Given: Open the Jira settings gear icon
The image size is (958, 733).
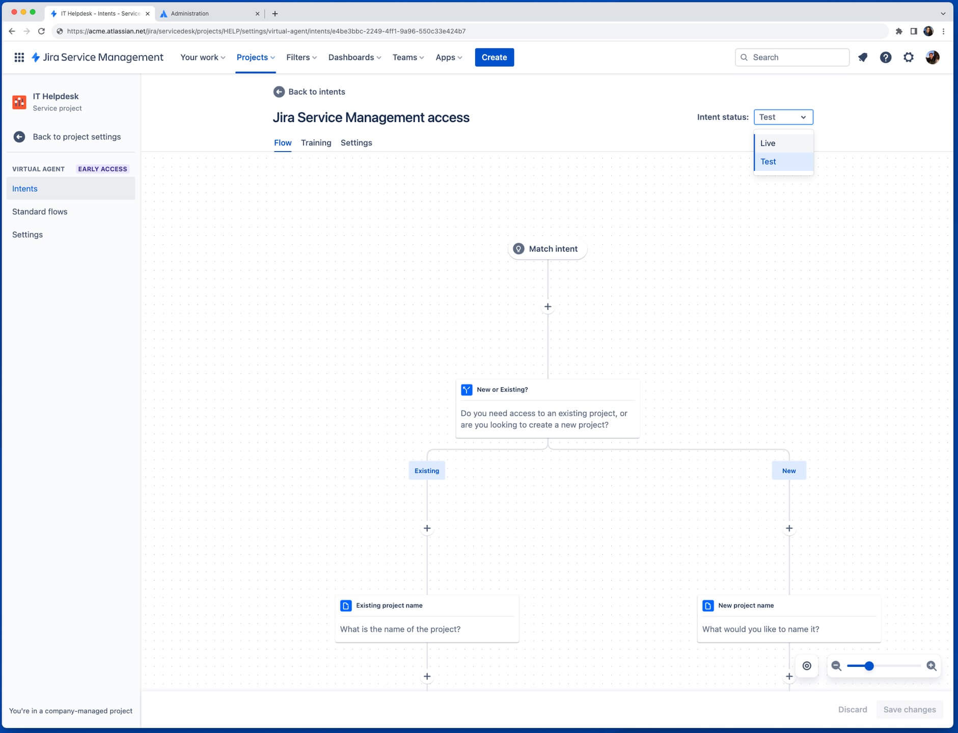Looking at the screenshot, I should point(908,57).
